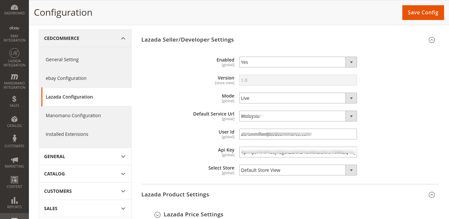Collapse Lazada Product Settings circle arrow
Image resolution: width=449 pixels, height=219 pixels.
(x=432, y=195)
